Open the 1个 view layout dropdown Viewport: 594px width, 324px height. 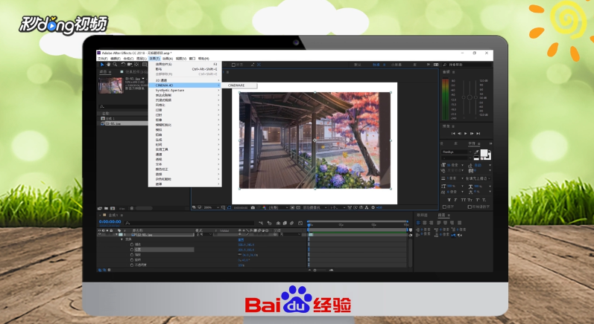coord(338,207)
